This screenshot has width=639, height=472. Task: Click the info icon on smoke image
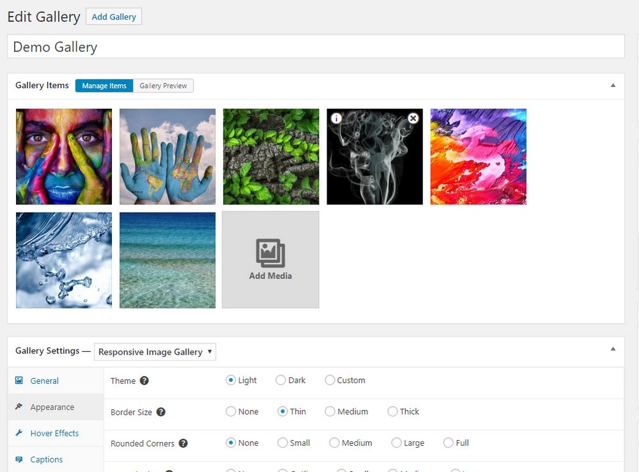[336, 119]
